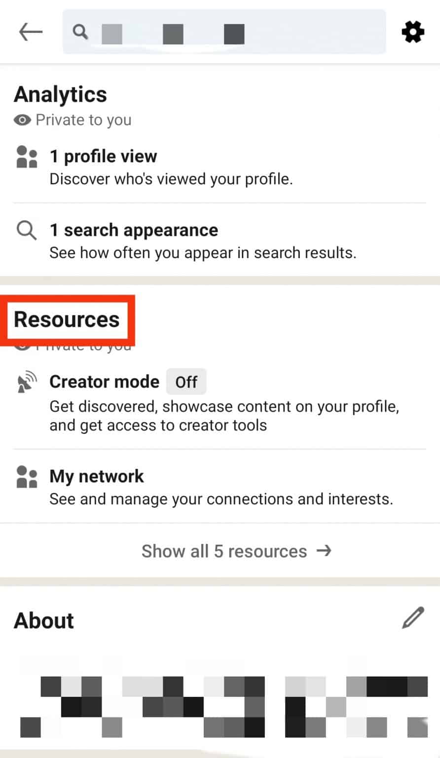Click Show all 5 resources
The width and height of the screenshot is (440, 758).
(x=224, y=551)
